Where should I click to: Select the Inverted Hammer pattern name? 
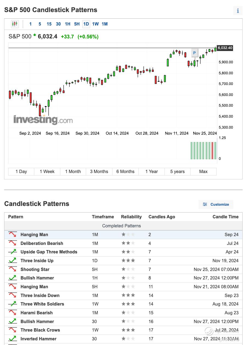[x=38, y=339]
